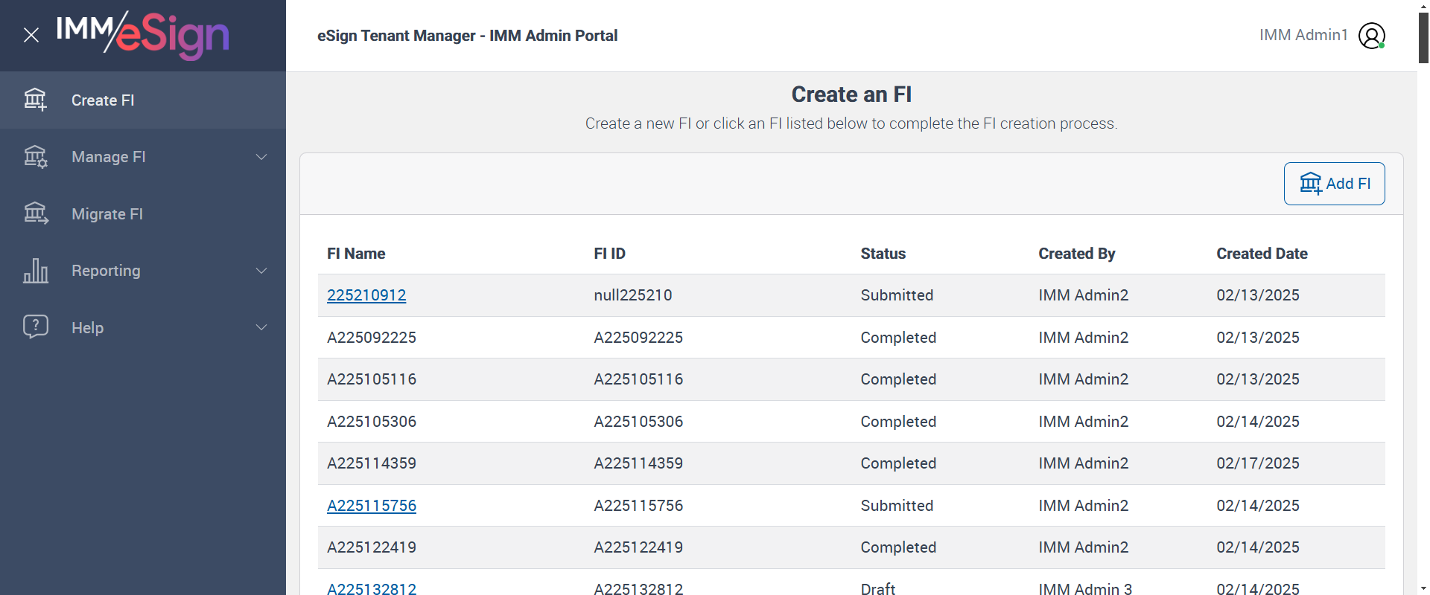Image resolution: width=1430 pixels, height=595 pixels.
Task: Open the user profile avatar icon
Action: 1371,36
